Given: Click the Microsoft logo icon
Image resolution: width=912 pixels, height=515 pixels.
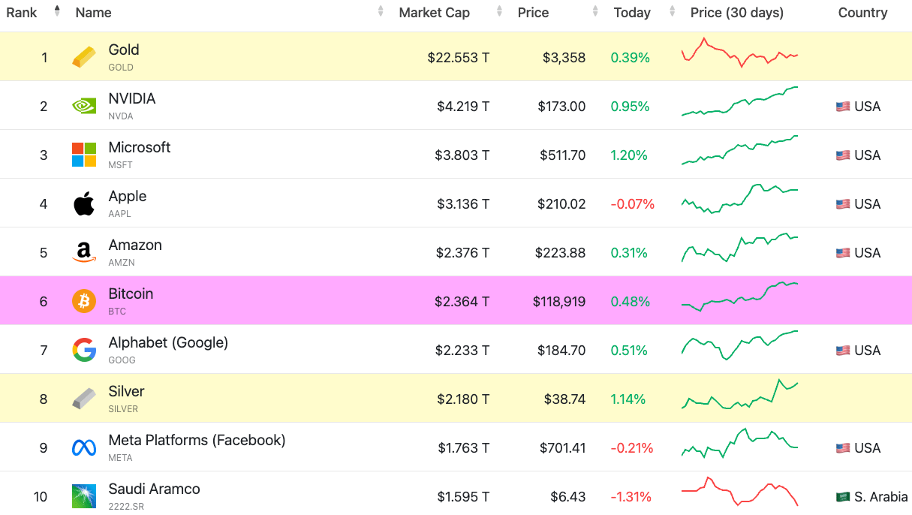Looking at the screenshot, I should [x=84, y=155].
